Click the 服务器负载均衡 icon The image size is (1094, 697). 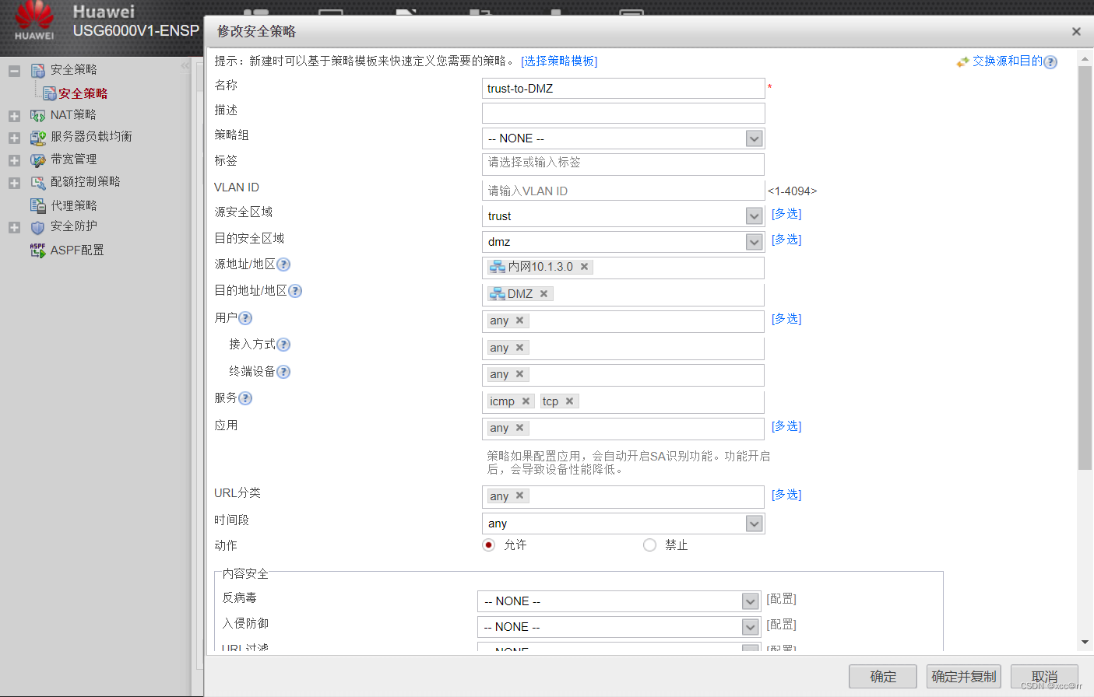point(38,137)
